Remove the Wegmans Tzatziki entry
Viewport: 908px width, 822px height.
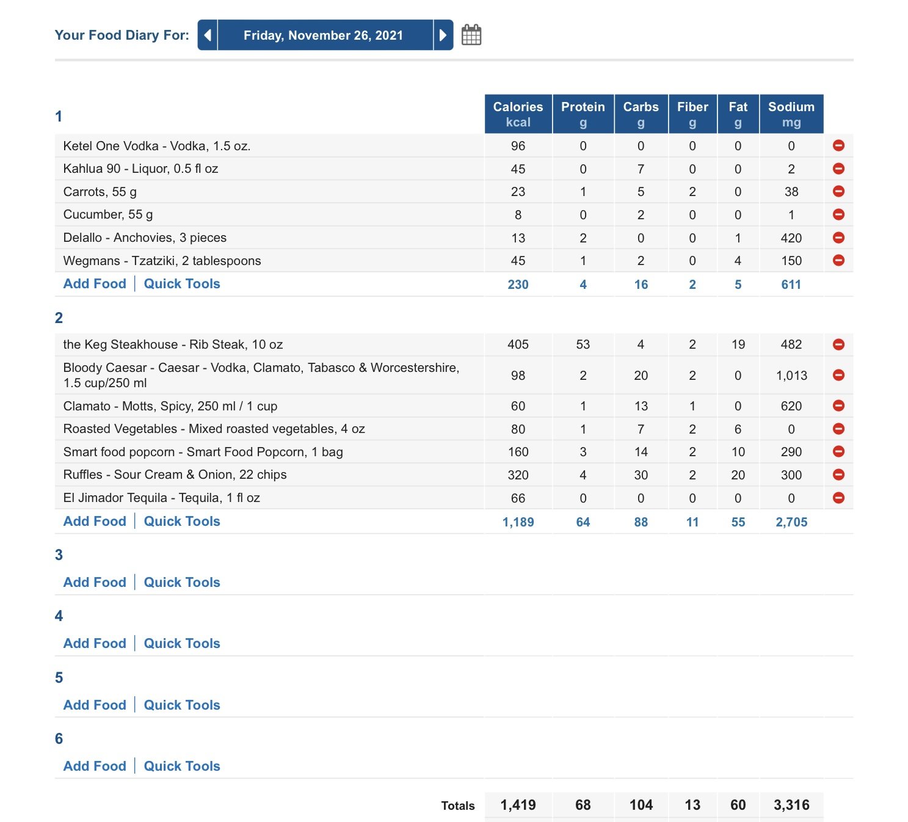[838, 260]
